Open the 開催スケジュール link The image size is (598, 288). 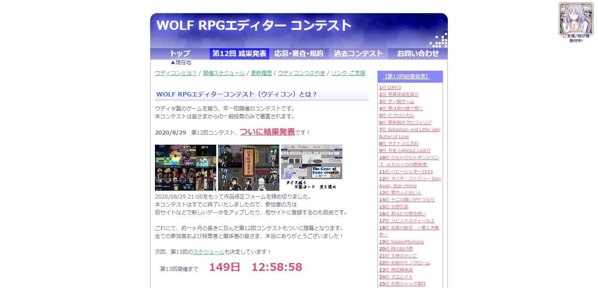[224, 73]
